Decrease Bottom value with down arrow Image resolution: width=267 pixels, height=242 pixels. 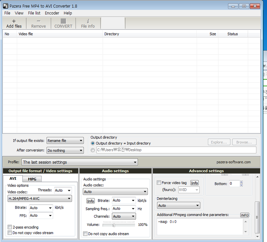[241, 185]
